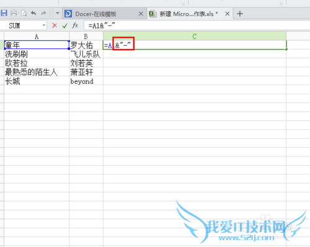
Task: Open the Insert Function fx dialog
Action: tap(75, 25)
